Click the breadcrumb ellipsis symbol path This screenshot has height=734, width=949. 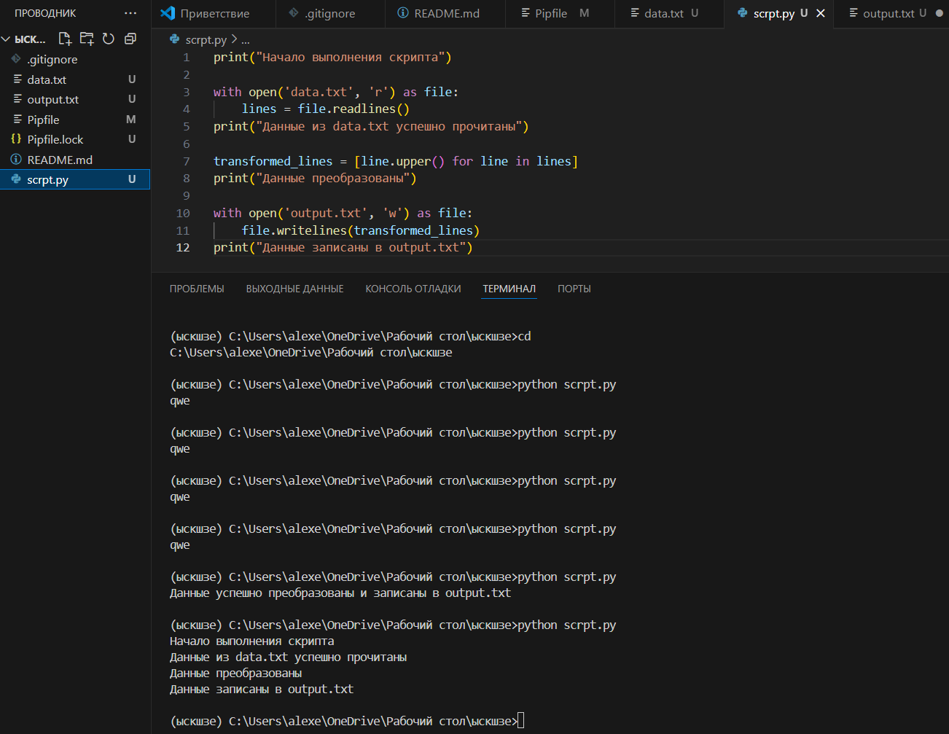246,40
